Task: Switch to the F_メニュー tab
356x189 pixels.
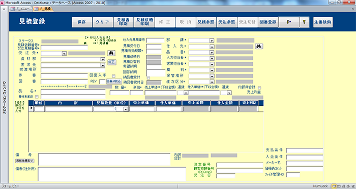Action: click(x=21, y=9)
